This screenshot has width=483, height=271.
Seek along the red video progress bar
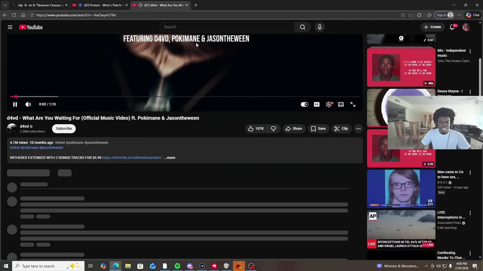(x=185, y=97)
